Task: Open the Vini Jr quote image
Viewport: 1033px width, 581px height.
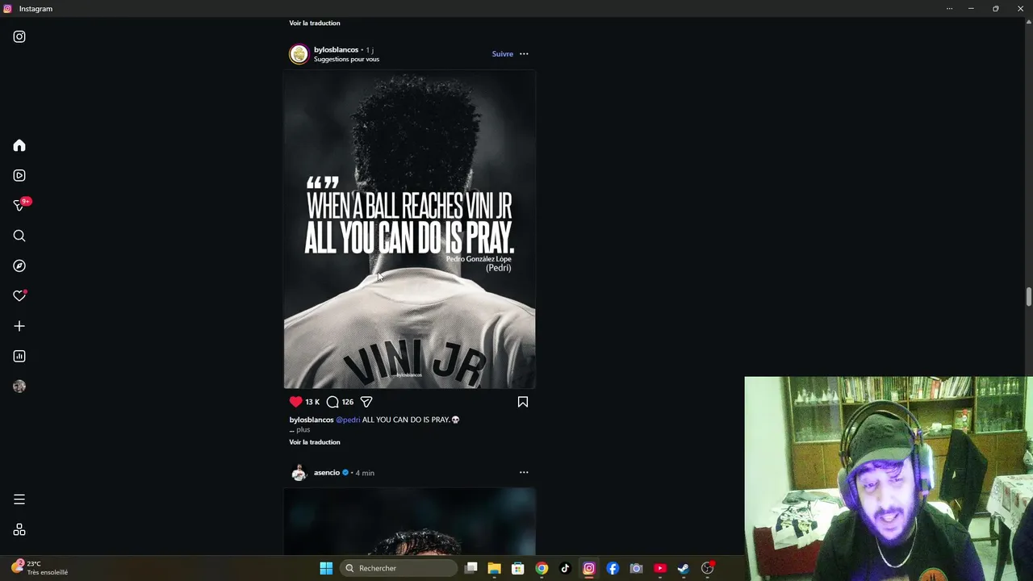Action: point(409,229)
